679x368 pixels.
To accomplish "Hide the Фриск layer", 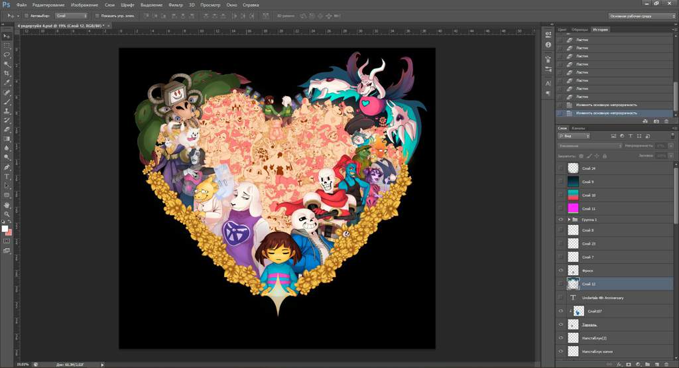I will coord(561,271).
